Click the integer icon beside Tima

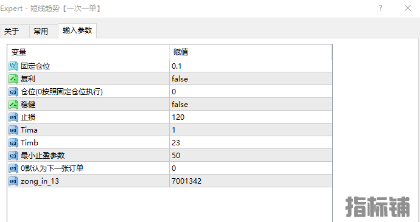(13, 130)
